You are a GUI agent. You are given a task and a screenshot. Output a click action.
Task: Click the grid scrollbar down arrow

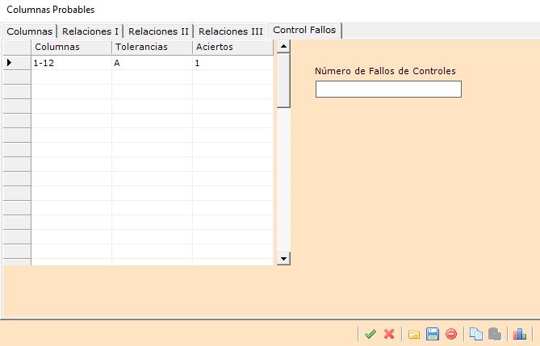click(x=283, y=259)
